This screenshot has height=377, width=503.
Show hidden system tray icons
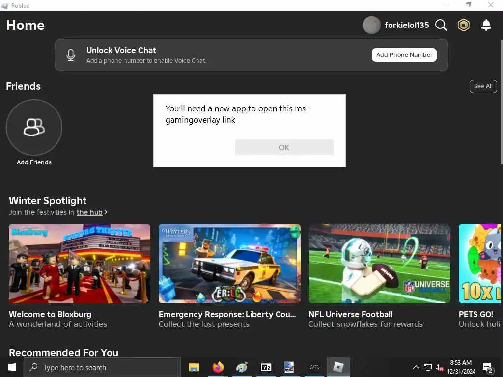(416, 367)
